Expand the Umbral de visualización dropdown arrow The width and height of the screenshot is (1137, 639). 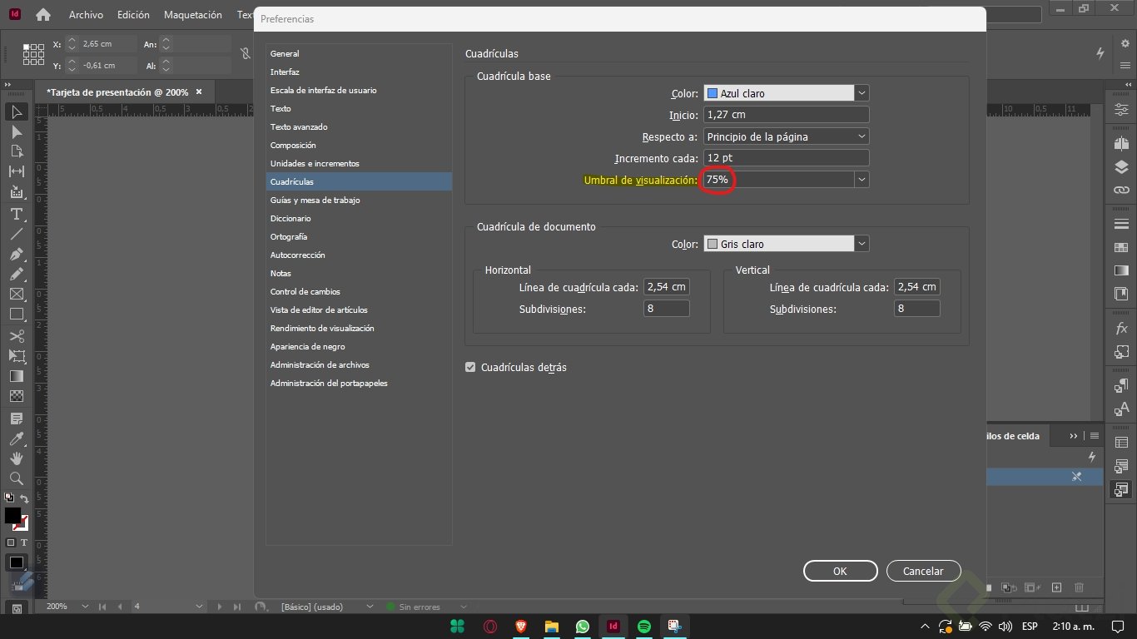[861, 179]
